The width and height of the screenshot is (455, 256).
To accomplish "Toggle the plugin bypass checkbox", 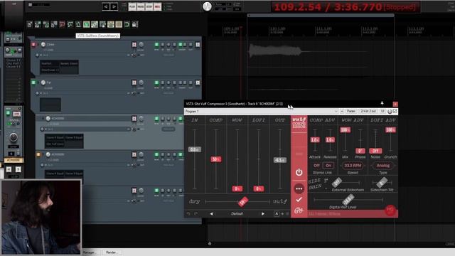I will [x=395, y=112].
